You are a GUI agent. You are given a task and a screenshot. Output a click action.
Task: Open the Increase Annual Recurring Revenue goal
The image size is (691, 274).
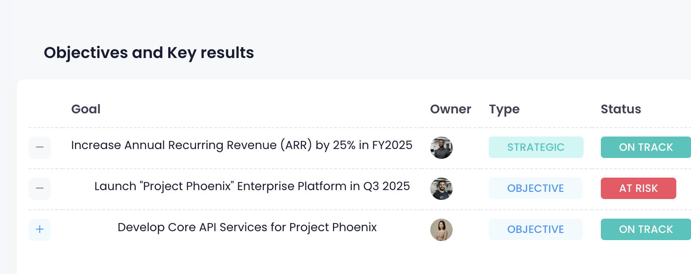pyautogui.click(x=241, y=145)
